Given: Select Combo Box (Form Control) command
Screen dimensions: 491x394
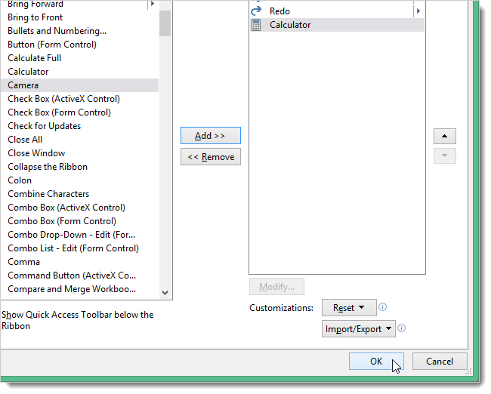Looking at the screenshot, I should 79,221.
